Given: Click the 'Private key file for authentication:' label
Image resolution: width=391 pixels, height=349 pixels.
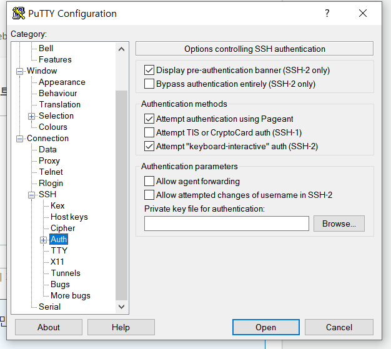Looking at the screenshot, I should pyautogui.click(x=204, y=209).
